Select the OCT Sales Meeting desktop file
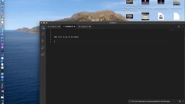This screenshot has width=185, height=104. [x=145, y=5]
